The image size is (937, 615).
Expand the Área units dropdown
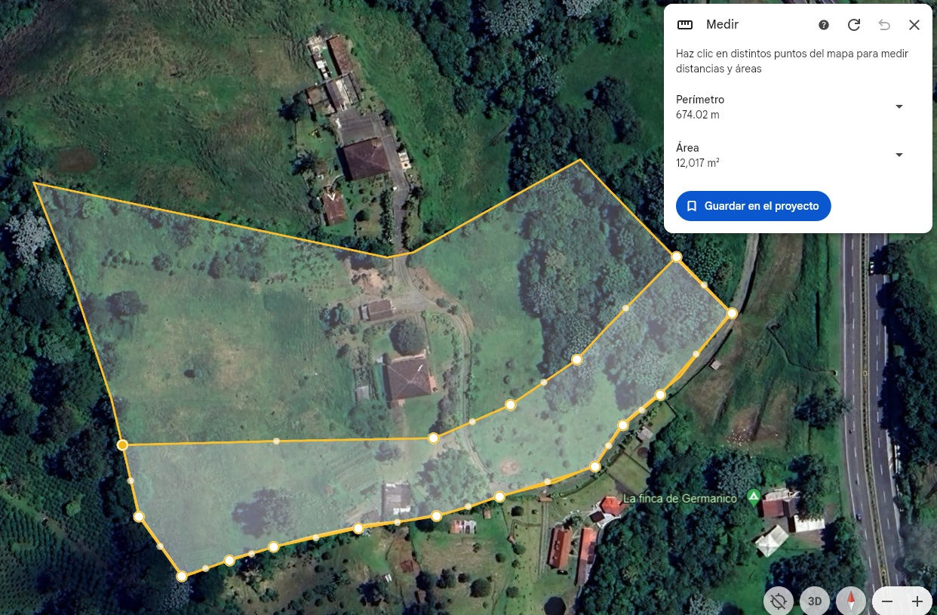899,155
